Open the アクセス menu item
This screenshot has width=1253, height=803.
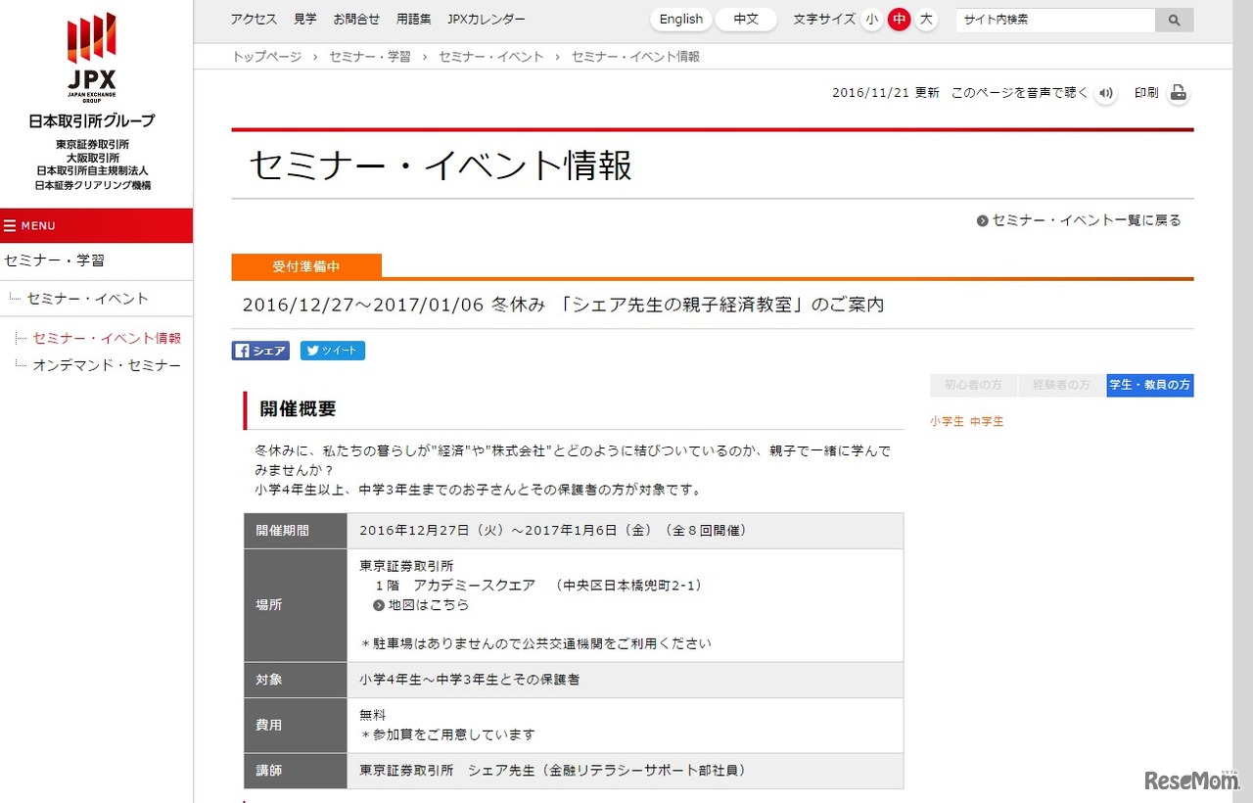[254, 20]
